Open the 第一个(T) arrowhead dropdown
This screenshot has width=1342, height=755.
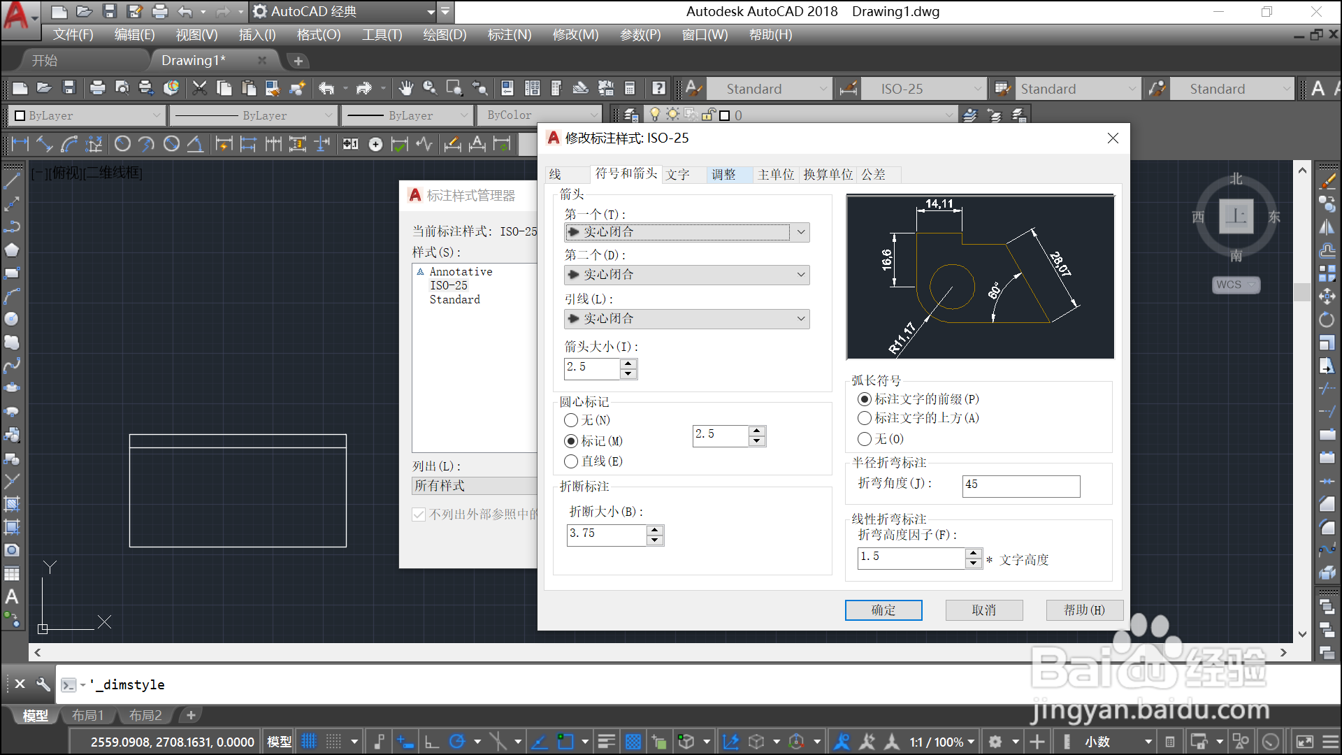(687, 232)
